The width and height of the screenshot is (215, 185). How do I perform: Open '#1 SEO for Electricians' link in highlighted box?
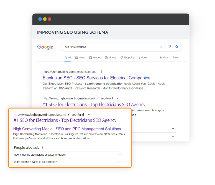(x=65, y=120)
